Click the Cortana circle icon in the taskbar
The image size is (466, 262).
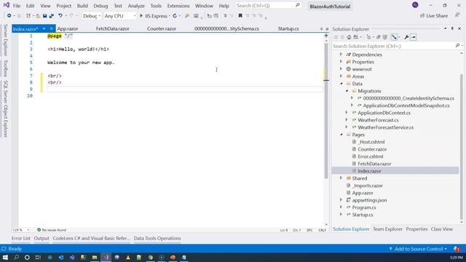click(27, 257)
